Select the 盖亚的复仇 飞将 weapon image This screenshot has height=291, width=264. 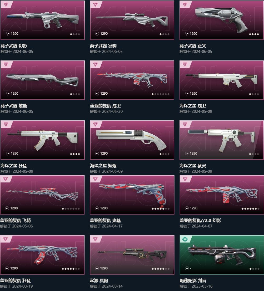click(x=43, y=195)
